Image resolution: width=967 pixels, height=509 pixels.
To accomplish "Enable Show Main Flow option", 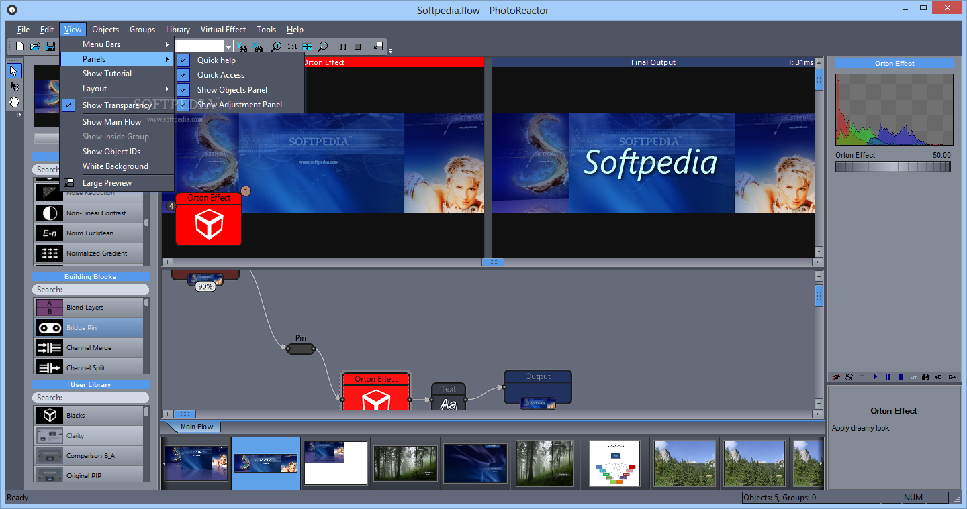I will coord(117,122).
